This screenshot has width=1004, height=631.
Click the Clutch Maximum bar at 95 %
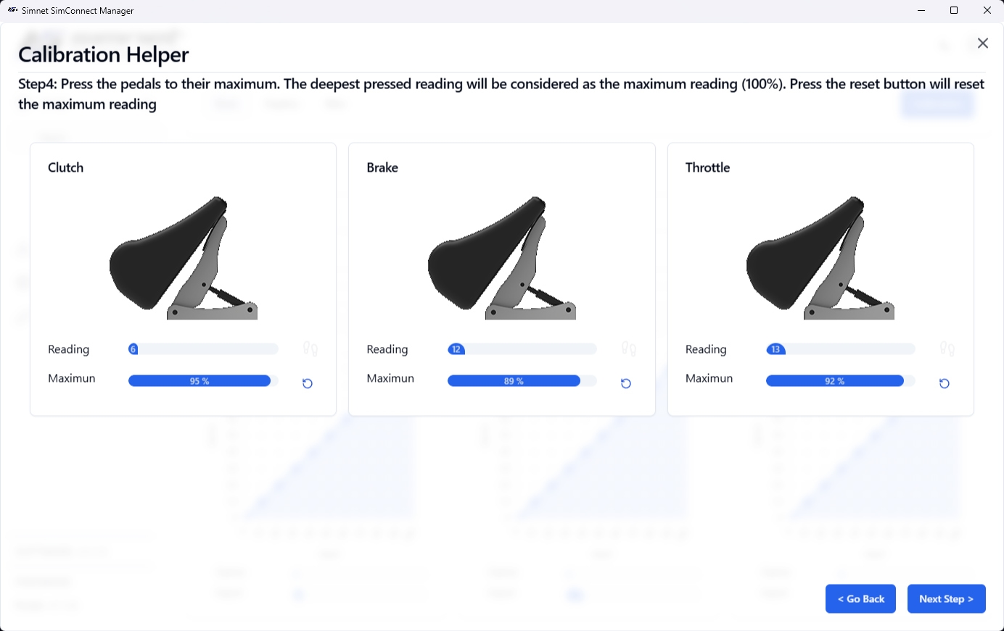(199, 381)
